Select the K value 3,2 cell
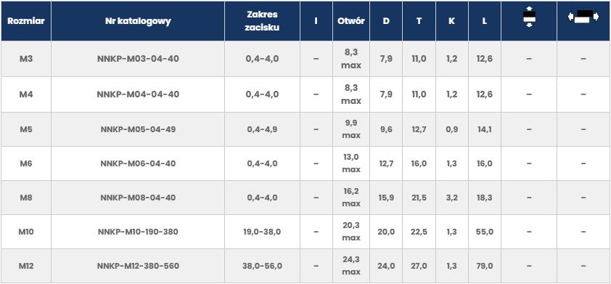 [x=451, y=198]
